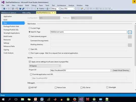Viewport: 136px width, 102px height.
Task: Enable the Override application root URL checkbox
Action: coord(31,74)
